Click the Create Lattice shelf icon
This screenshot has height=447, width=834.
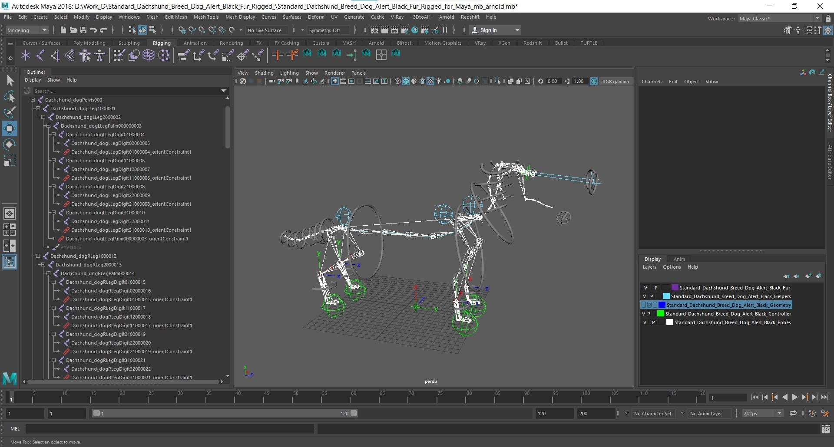pyautogui.click(x=149, y=55)
